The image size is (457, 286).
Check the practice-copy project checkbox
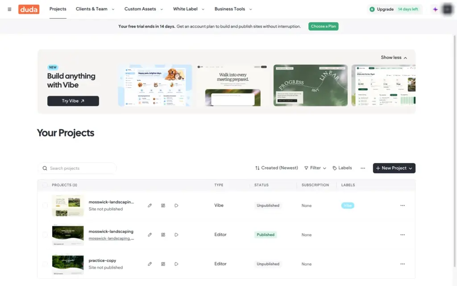point(45,264)
